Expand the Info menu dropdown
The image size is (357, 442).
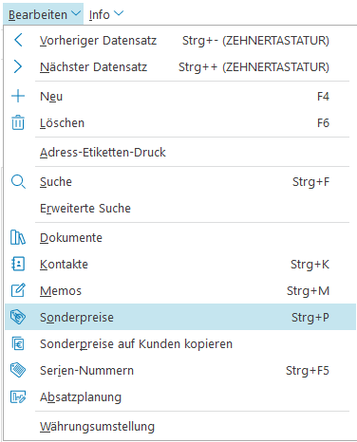tap(106, 14)
